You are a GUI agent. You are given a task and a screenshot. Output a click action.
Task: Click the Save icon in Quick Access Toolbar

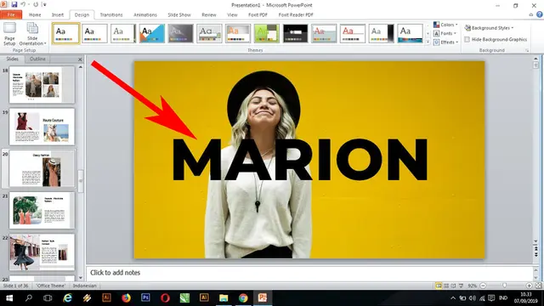[14, 4]
